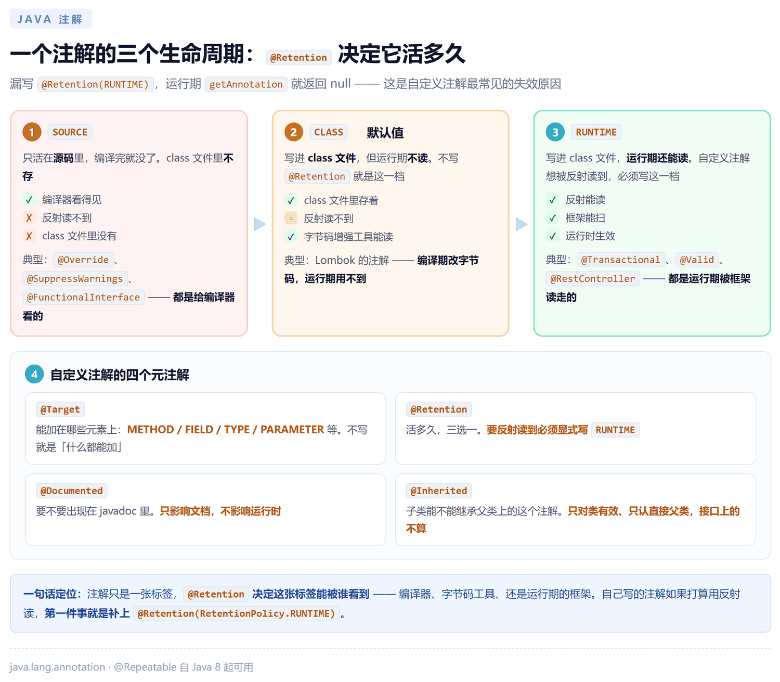
Task: Click the checkmark icon beside class 文件里存着
Action: [291, 200]
